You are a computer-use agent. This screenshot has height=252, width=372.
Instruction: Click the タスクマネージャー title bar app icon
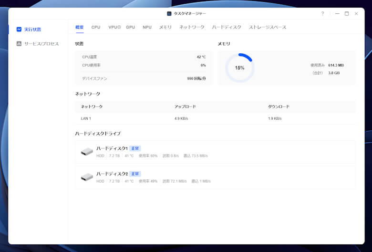coord(169,14)
